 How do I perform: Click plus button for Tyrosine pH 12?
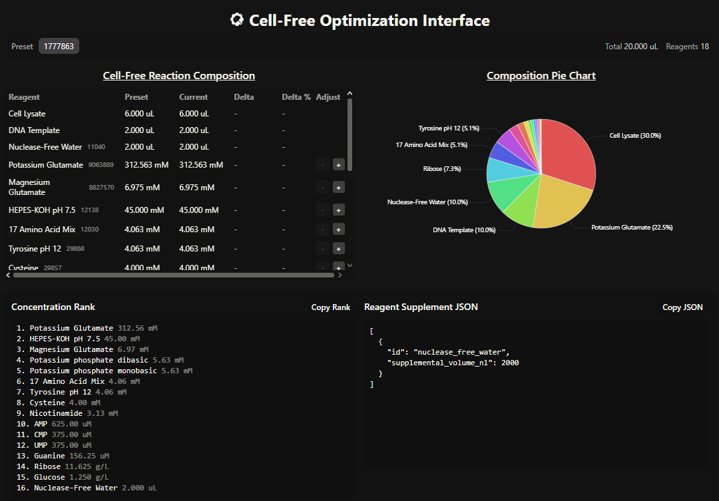tap(338, 248)
